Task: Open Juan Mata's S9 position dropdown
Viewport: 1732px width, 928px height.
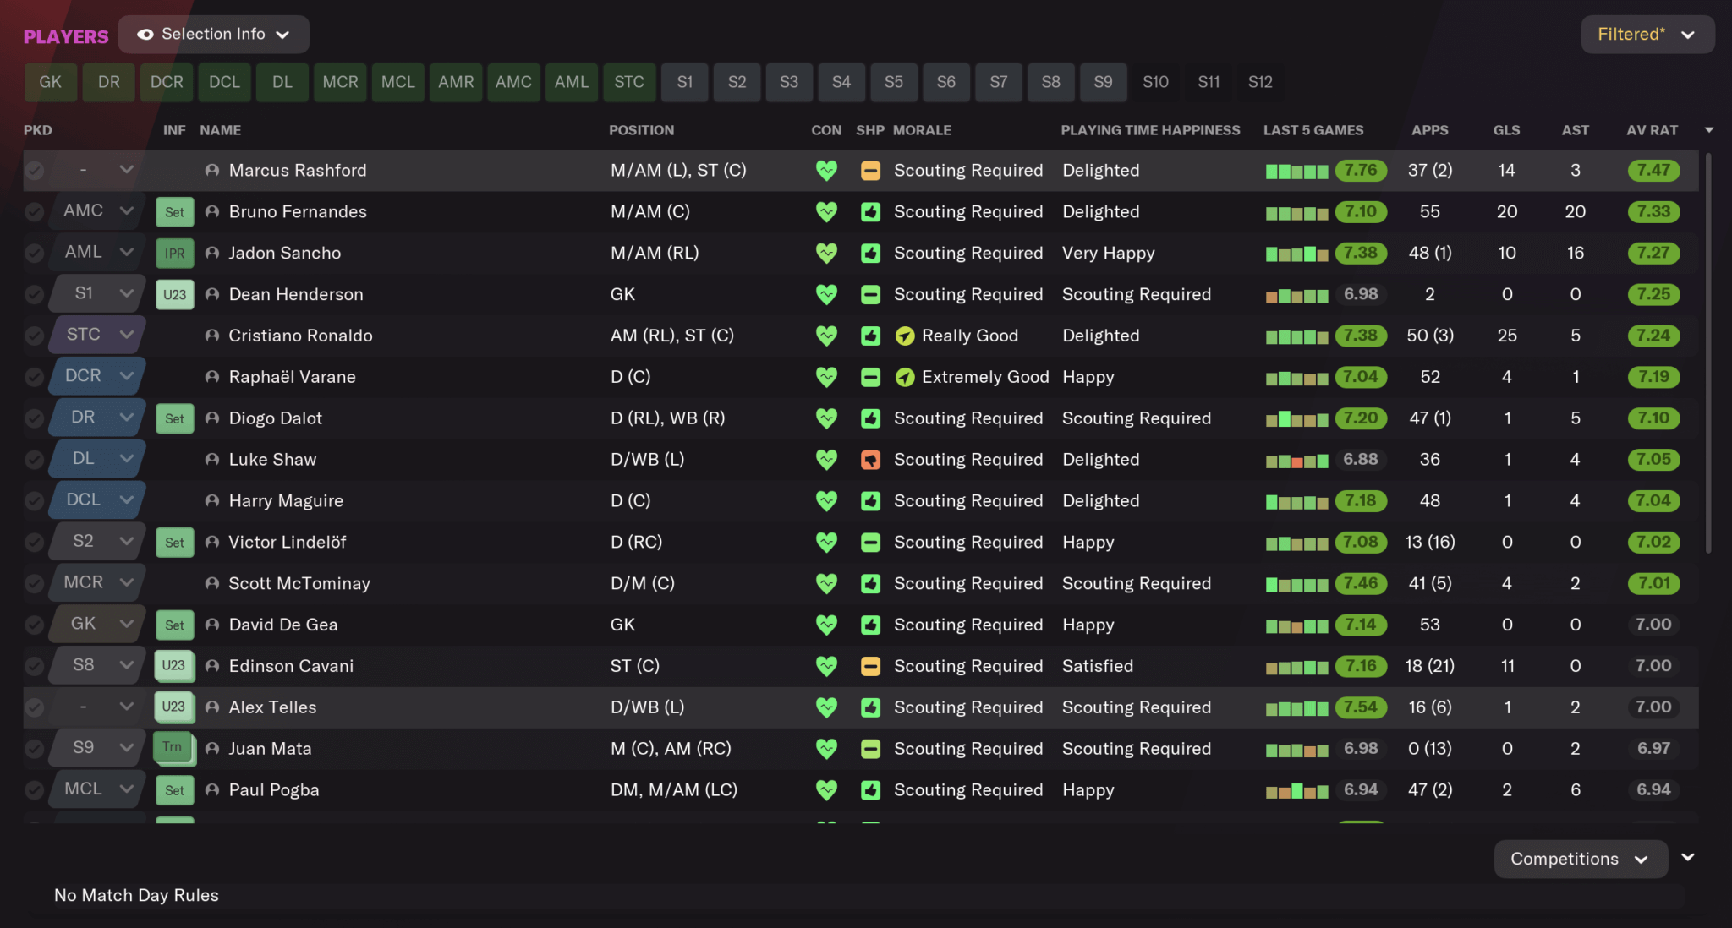Action: [98, 748]
